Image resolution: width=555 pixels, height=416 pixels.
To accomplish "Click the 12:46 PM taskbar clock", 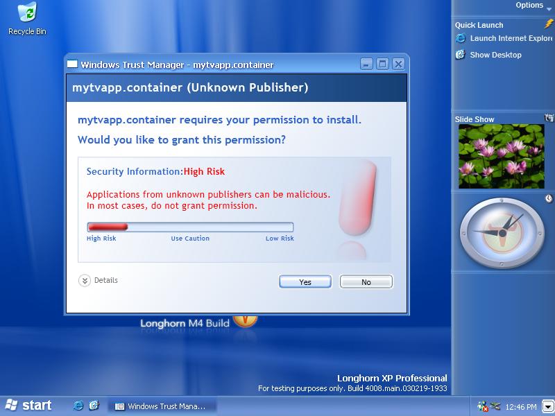I will click(521, 407).
